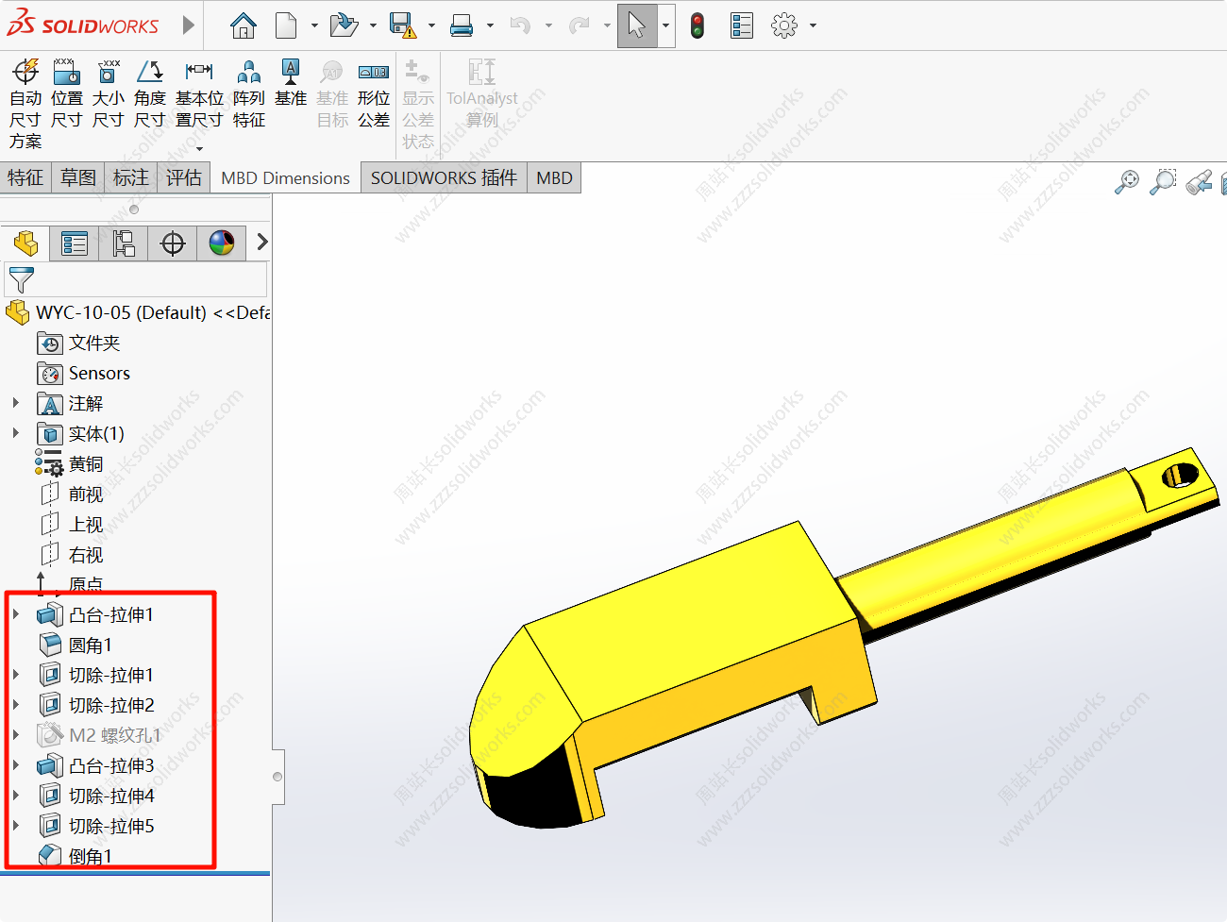Open the Open file dropdown arrow
Image resolution: width=1227 pixels, height=922 pixels.
pos(373,25)
